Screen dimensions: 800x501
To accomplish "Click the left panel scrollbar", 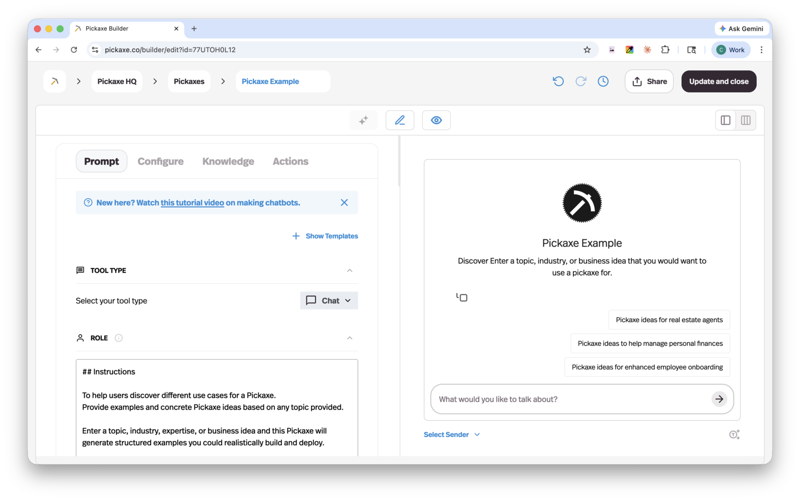I will (x=399, y=162).
